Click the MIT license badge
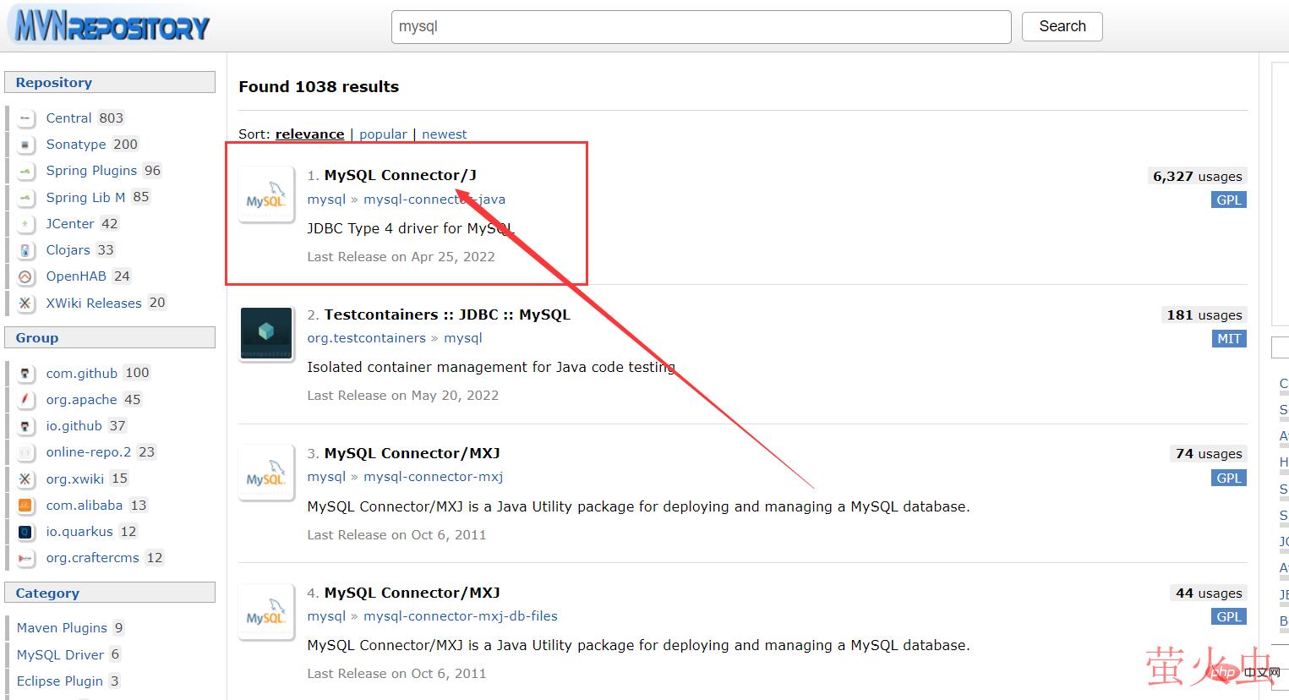 click(x=1229, y=339)
